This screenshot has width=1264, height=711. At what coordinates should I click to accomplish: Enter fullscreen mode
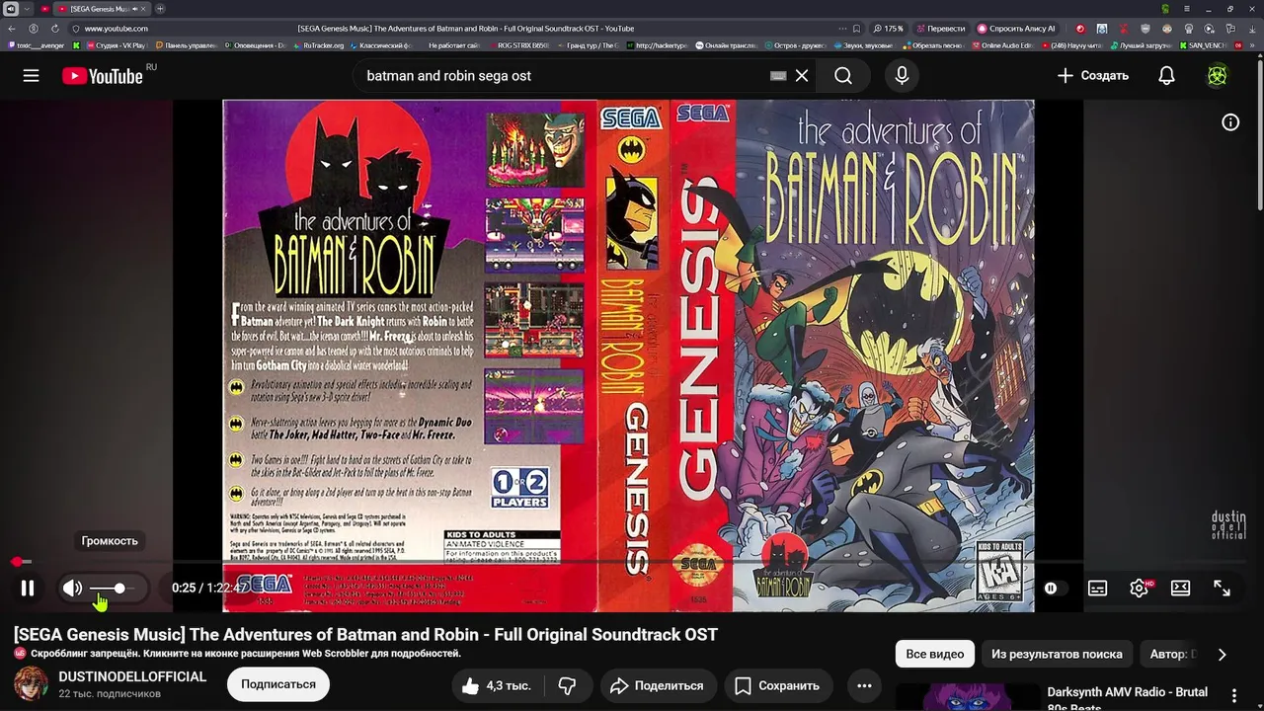(1222, 589)
